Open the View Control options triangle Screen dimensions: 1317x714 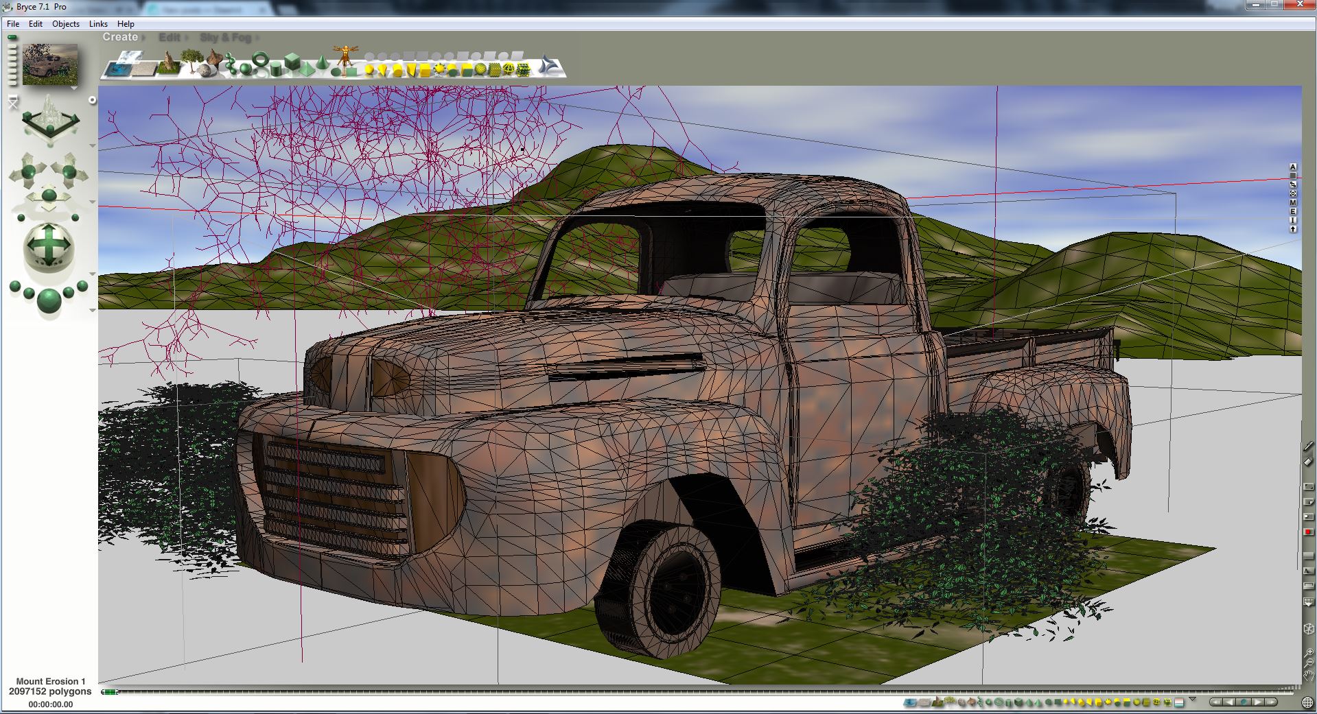pos(93,145)
